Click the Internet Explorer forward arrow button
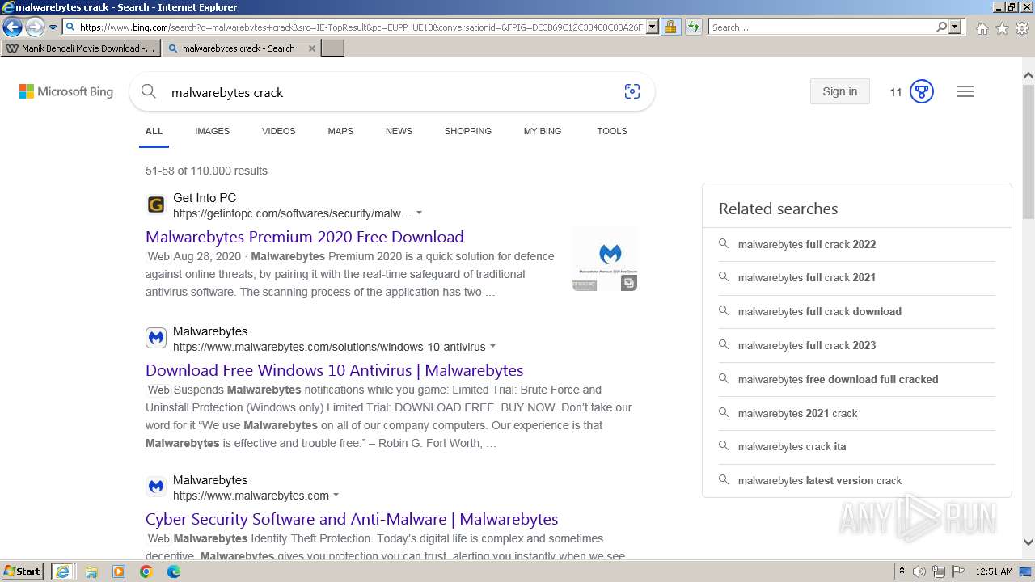The height and width of the screenshot is (582, 1035). click(x=35, y=27)
